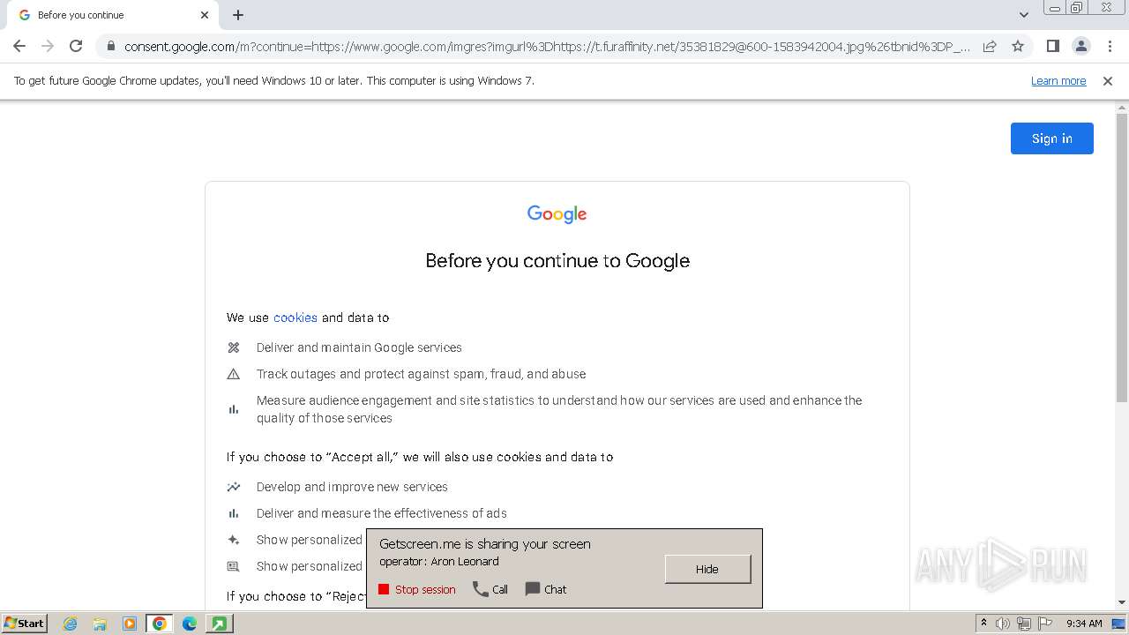Screen dimensions: 1129x635
Task: Click the page vertical scrollbar
Action: click(1122, 256)
